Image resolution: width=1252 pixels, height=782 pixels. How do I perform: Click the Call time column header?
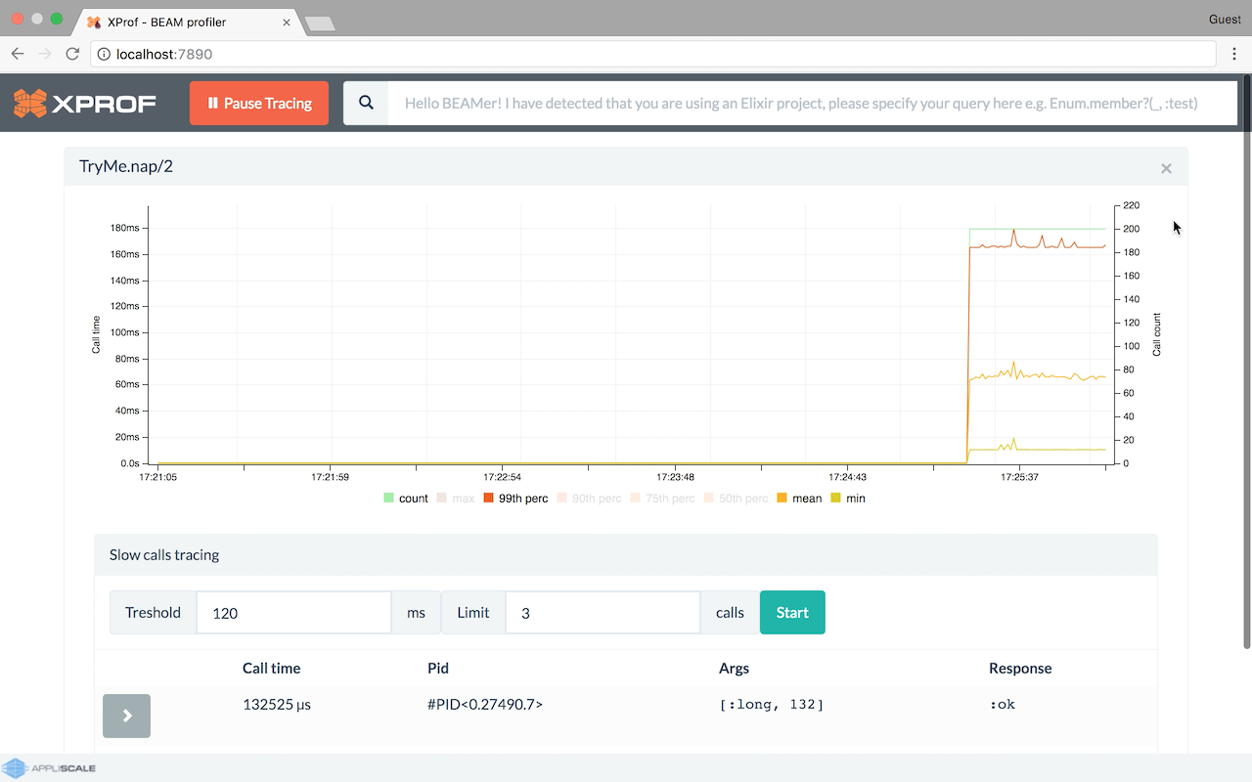272,669
